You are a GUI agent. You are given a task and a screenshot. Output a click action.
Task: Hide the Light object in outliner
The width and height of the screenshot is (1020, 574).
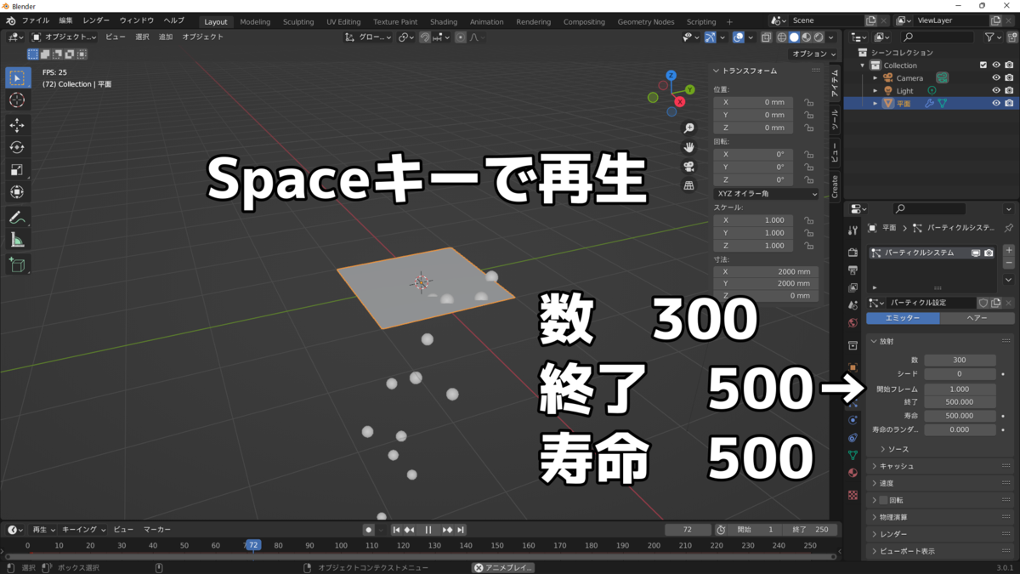pos(996,90)
